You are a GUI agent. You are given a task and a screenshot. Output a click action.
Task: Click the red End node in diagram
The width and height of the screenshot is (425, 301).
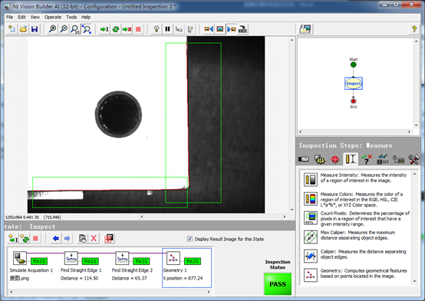pos(353,101)
